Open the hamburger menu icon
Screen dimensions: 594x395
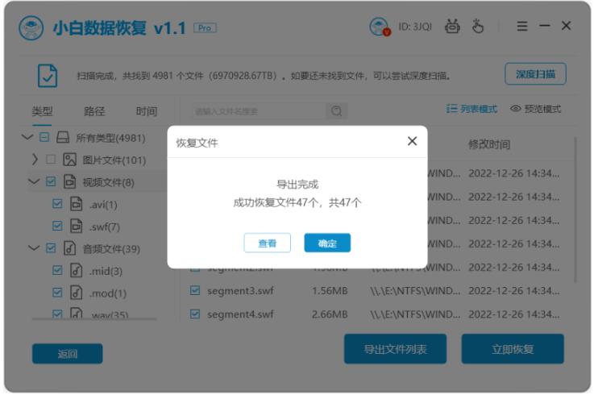[x=522, y=26]
